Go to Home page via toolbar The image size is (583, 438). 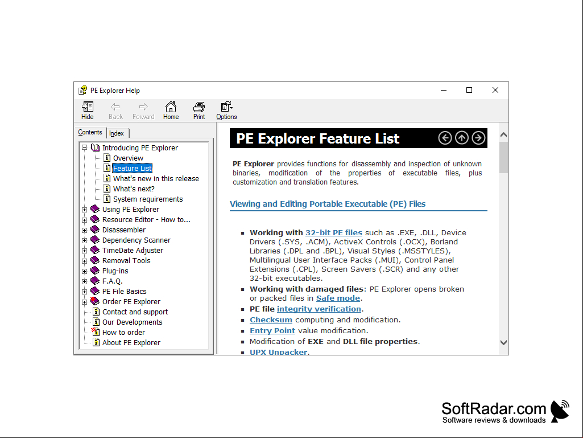(x=171, y=110)
